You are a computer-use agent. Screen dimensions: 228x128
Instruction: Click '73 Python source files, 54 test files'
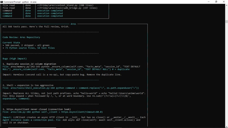click(30, 48)
